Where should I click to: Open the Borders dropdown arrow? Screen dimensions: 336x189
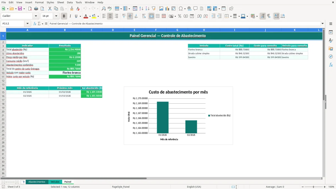coord(230,16)
